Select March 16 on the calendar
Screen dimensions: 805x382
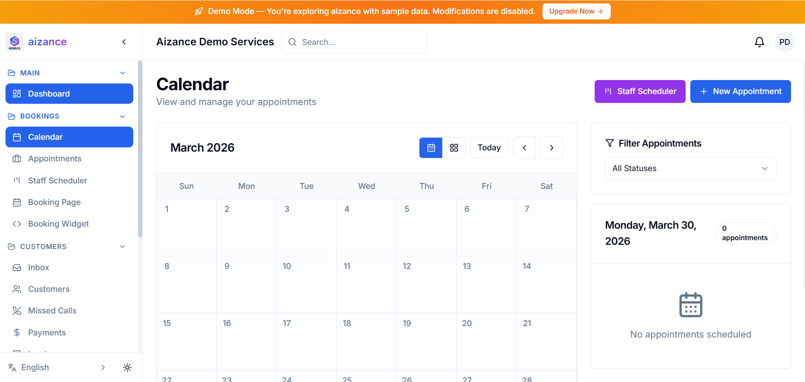click(x=246, y=342)
